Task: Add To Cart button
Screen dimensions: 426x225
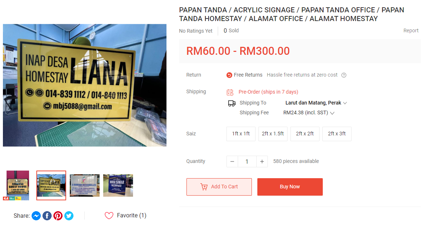Action: pos(219,187)
